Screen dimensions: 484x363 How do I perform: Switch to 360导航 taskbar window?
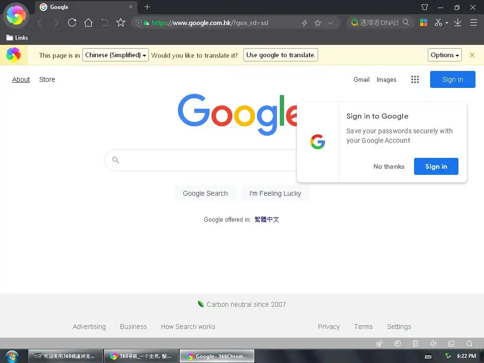141,356
